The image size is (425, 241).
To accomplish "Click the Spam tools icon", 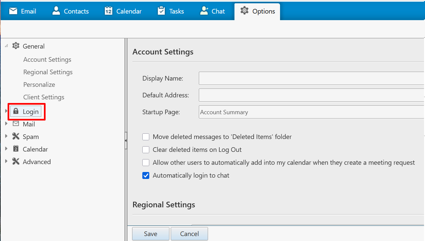I will click(16, 136).
